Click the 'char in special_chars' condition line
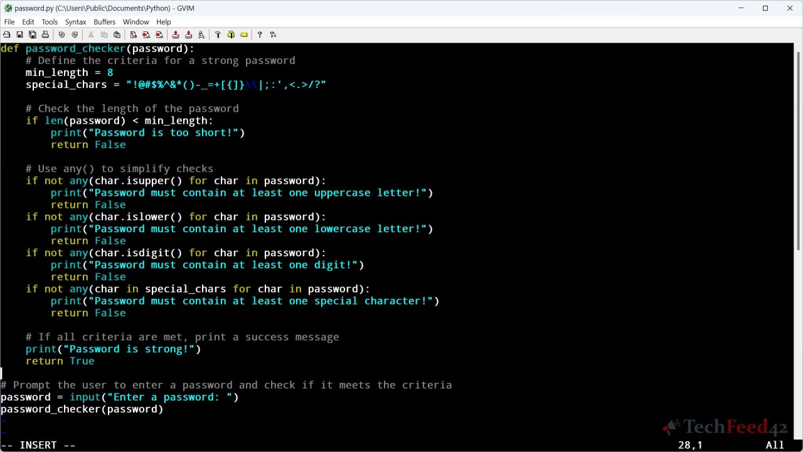Screen dimensions: 803x452 (x=198, y=289)
